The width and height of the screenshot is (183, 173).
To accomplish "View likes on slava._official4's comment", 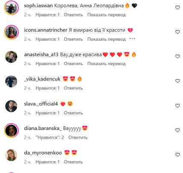I will point(47,113).
